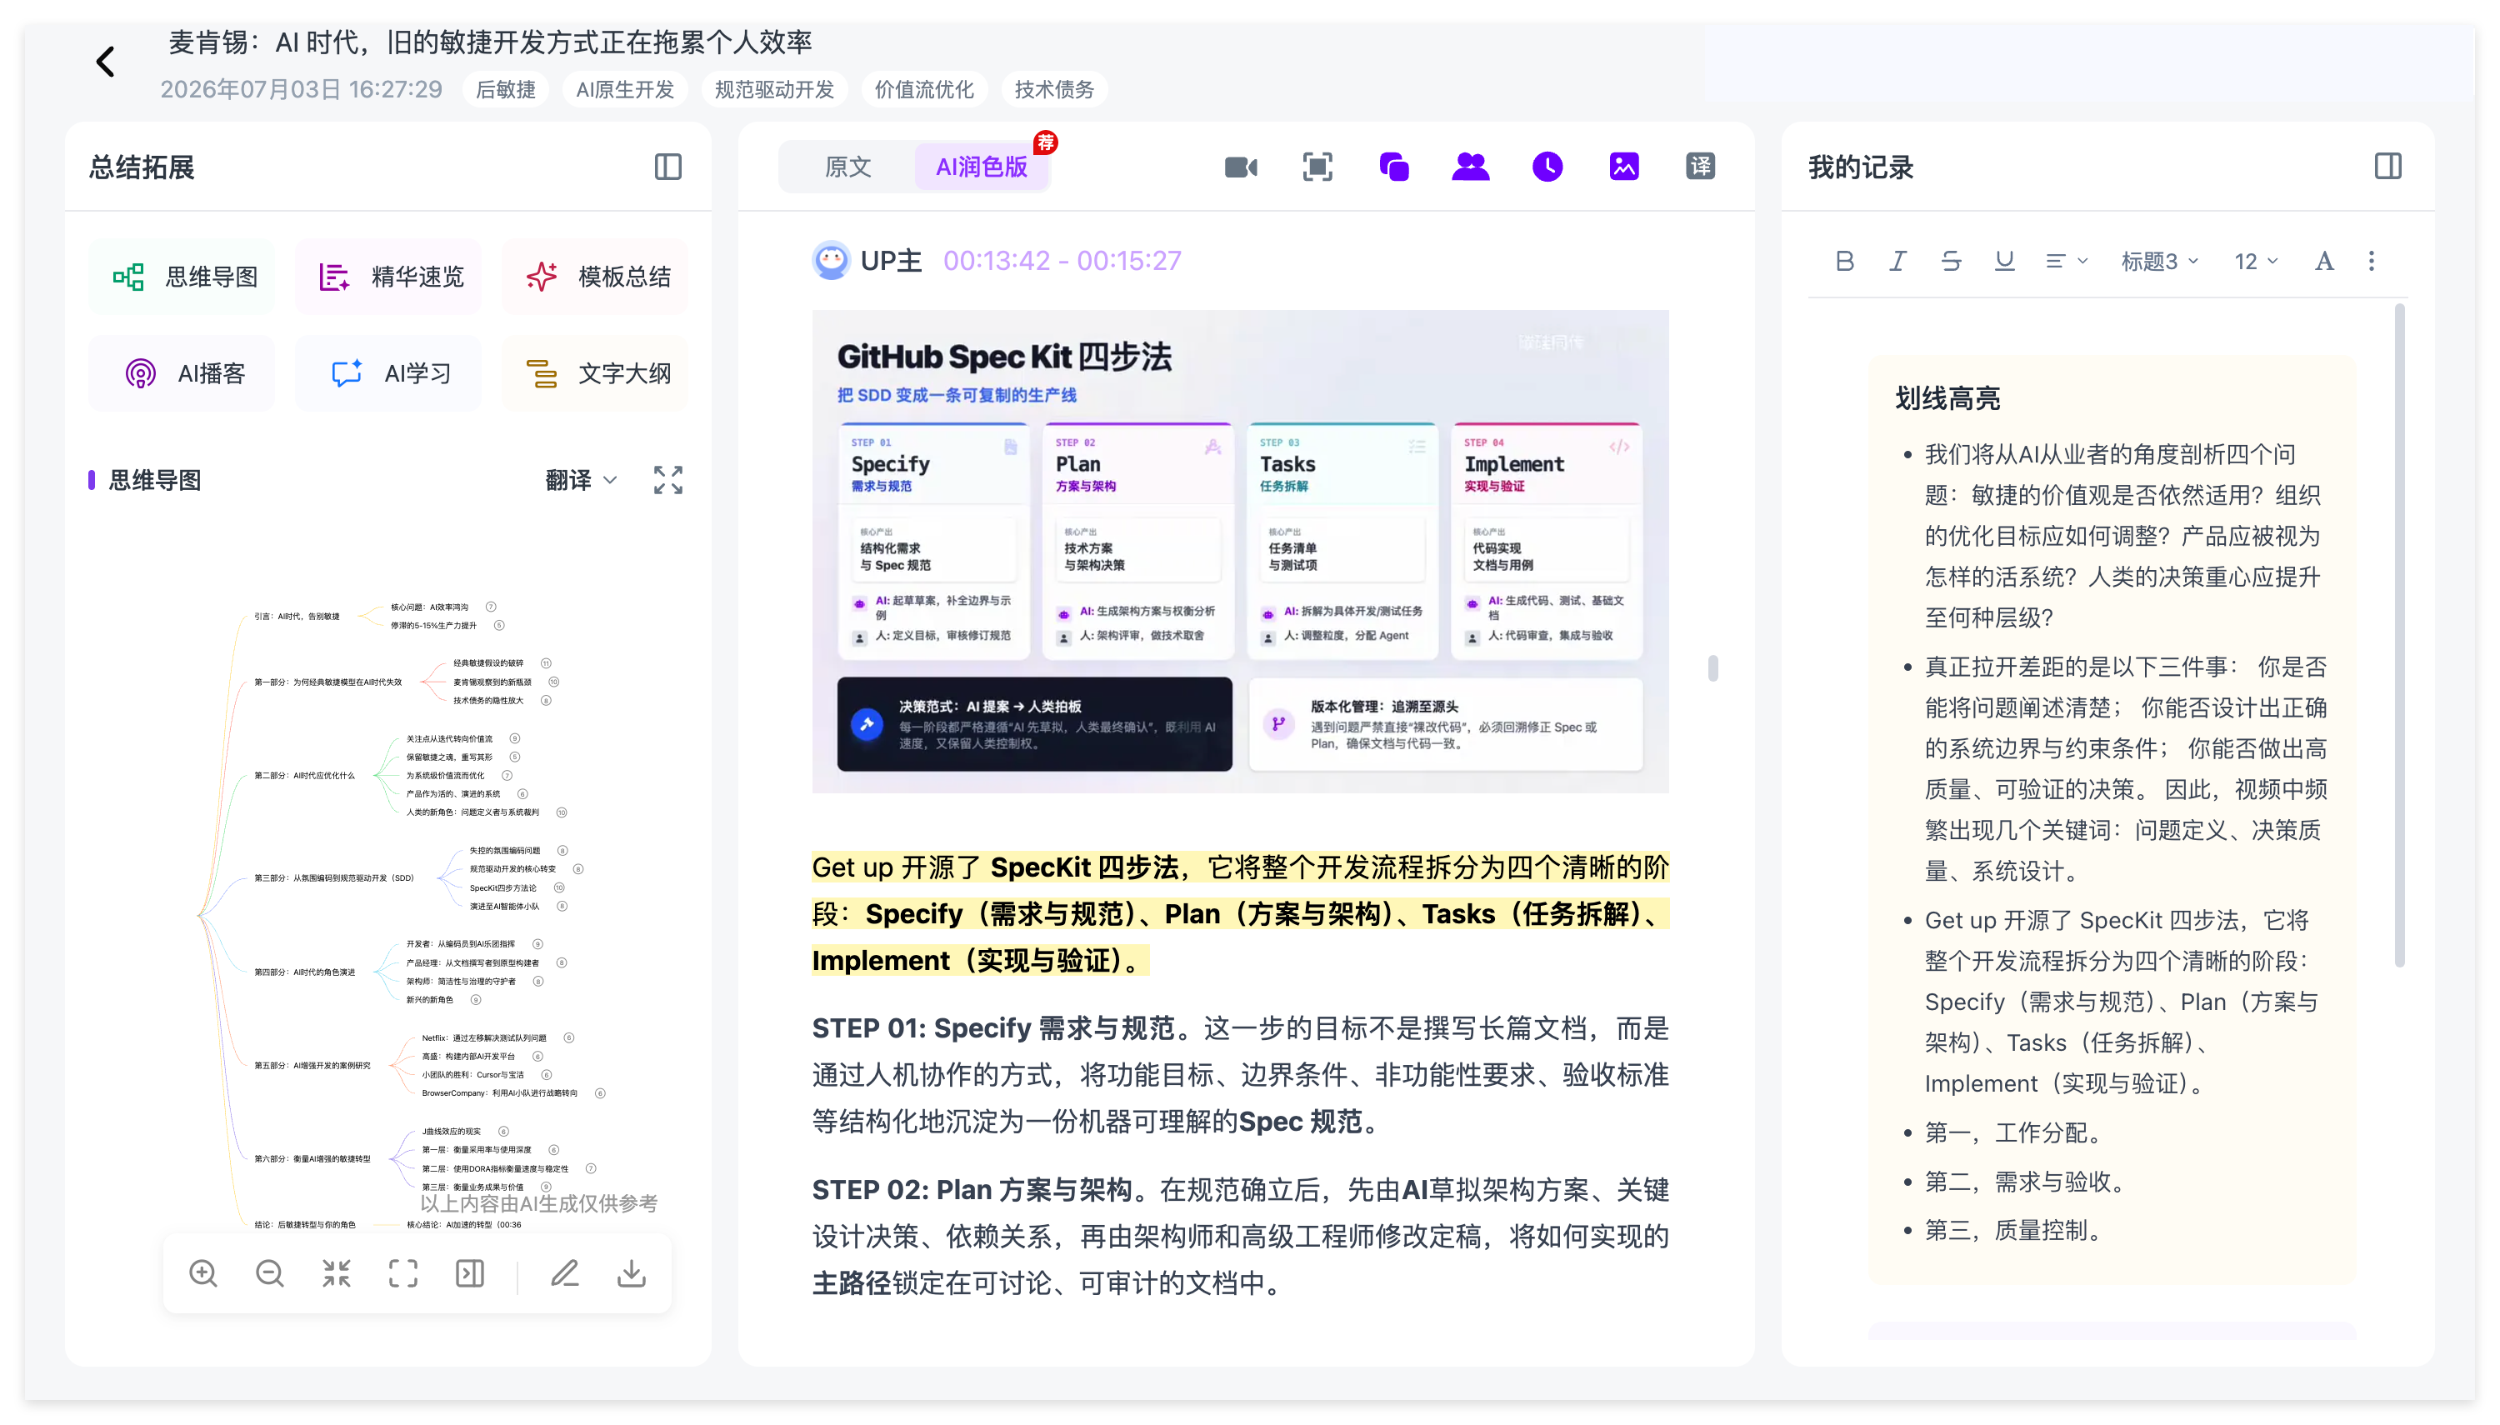Image resolution: width=2500 pixels, height=1425 pixels.
Task: Expand mind map node 新兴的新角色 count badge
Action: [x=476, y=999]
